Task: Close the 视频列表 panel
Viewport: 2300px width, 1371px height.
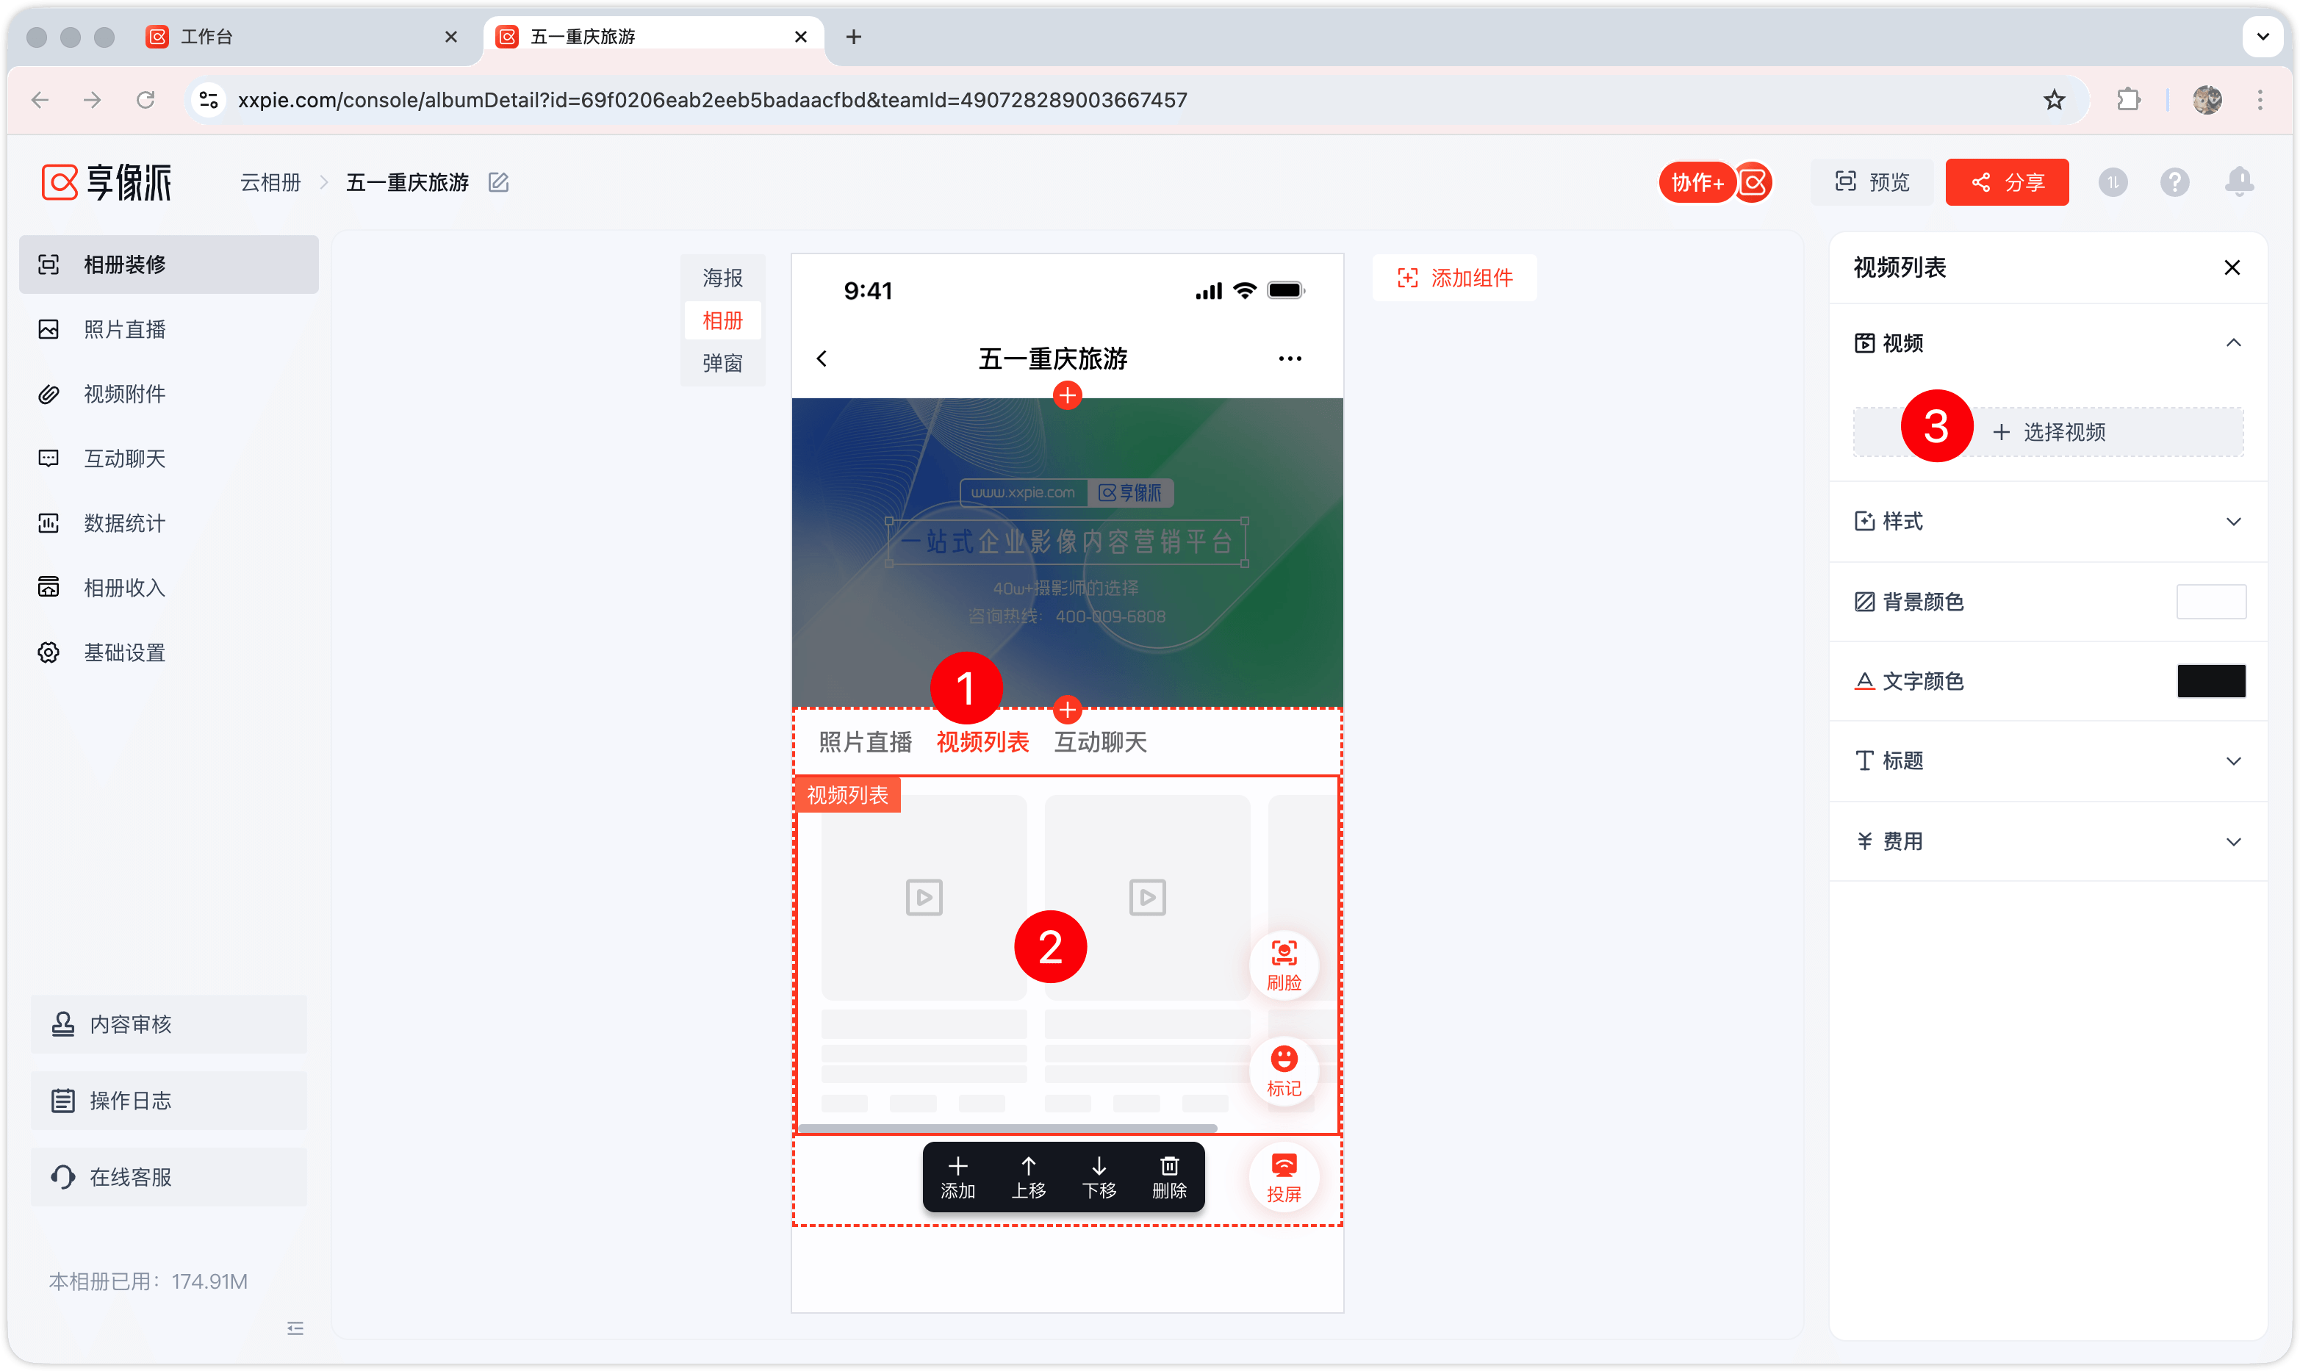Action: [2232, 267]
